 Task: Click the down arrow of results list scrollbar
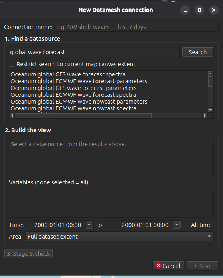pyautogui.click(x=211, y=110)
